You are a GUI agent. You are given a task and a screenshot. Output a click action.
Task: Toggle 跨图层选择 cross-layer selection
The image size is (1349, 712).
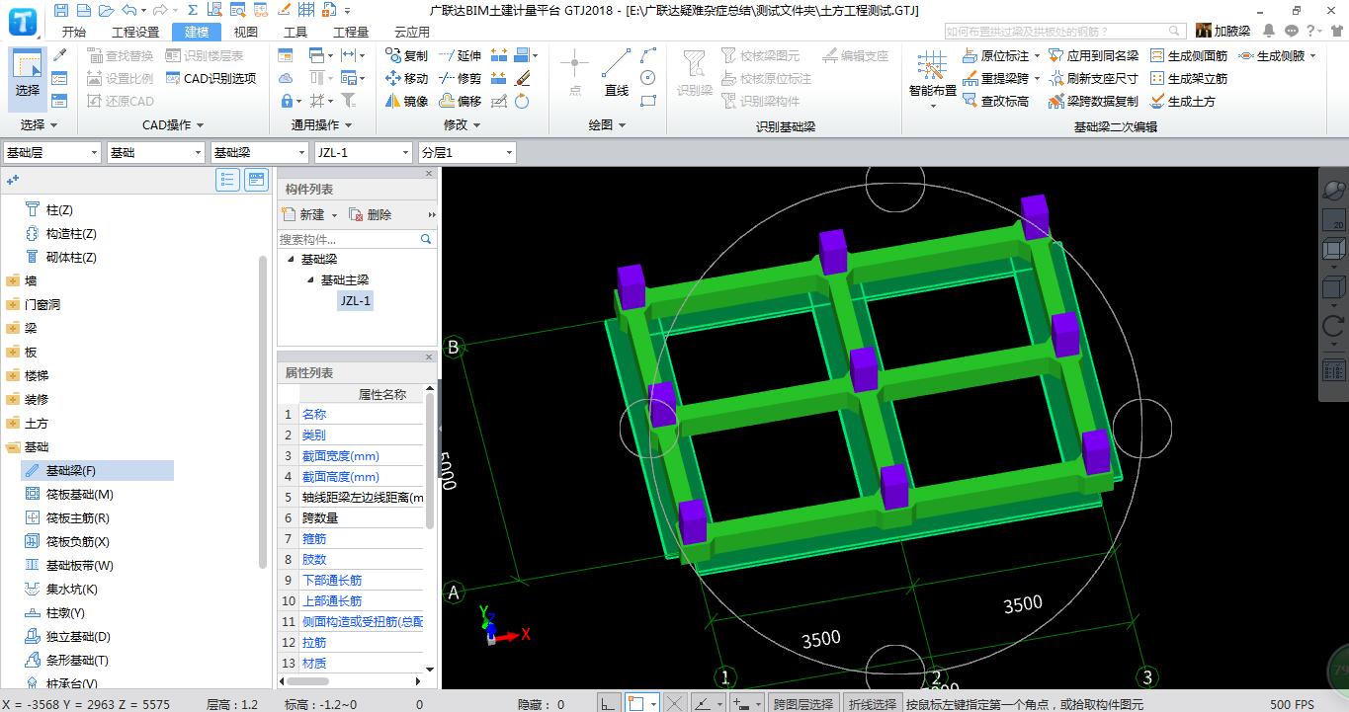802,704
